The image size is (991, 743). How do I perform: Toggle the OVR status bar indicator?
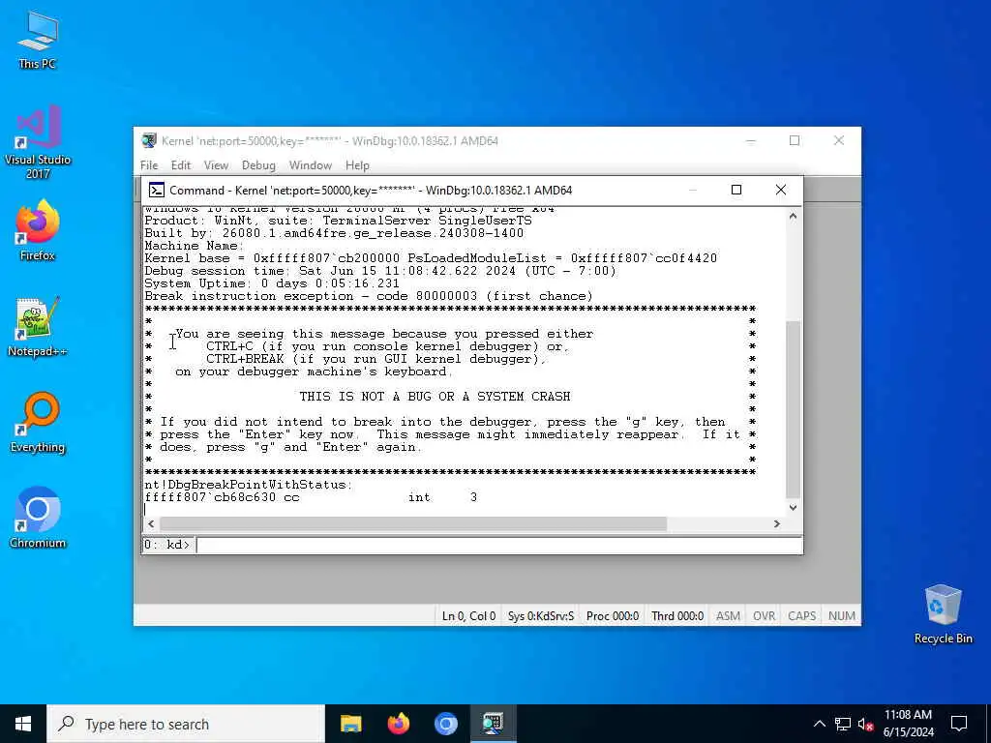coord(765,616)
